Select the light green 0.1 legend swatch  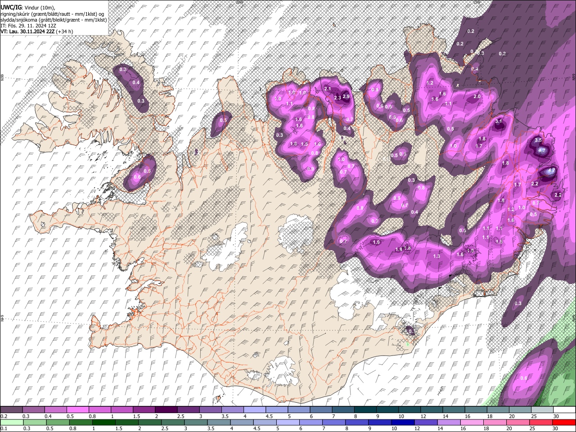[x=12, y=422]
